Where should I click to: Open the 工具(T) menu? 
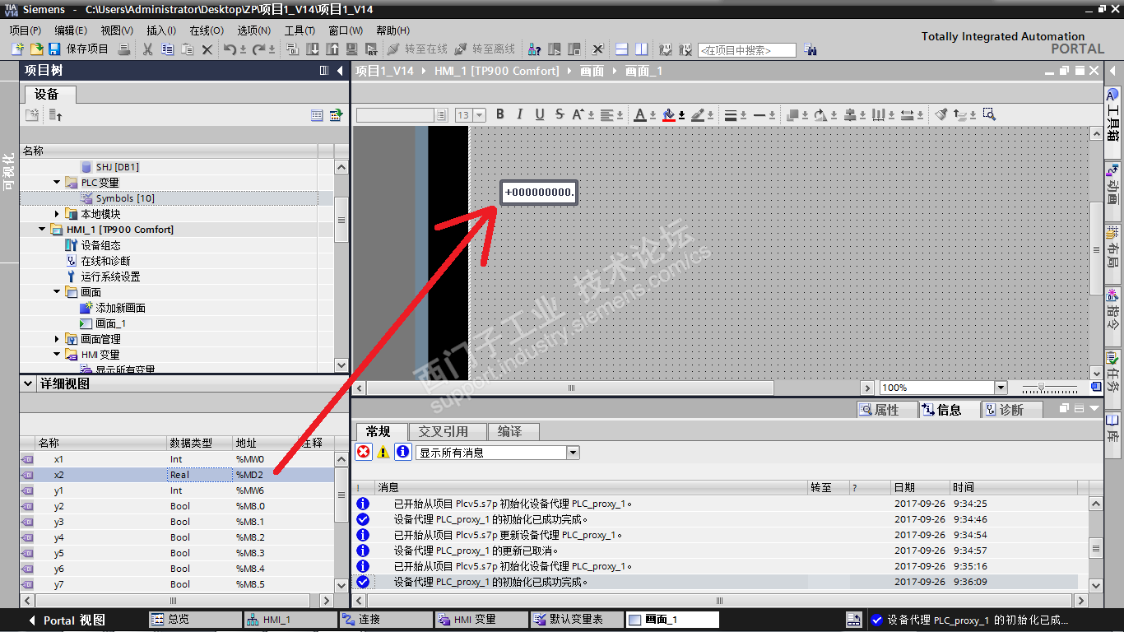pos(300,30)
